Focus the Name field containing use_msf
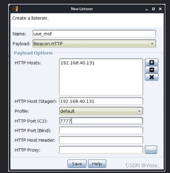Image resolution: width=170 pixels, height=173 pixels. [94, 34]
